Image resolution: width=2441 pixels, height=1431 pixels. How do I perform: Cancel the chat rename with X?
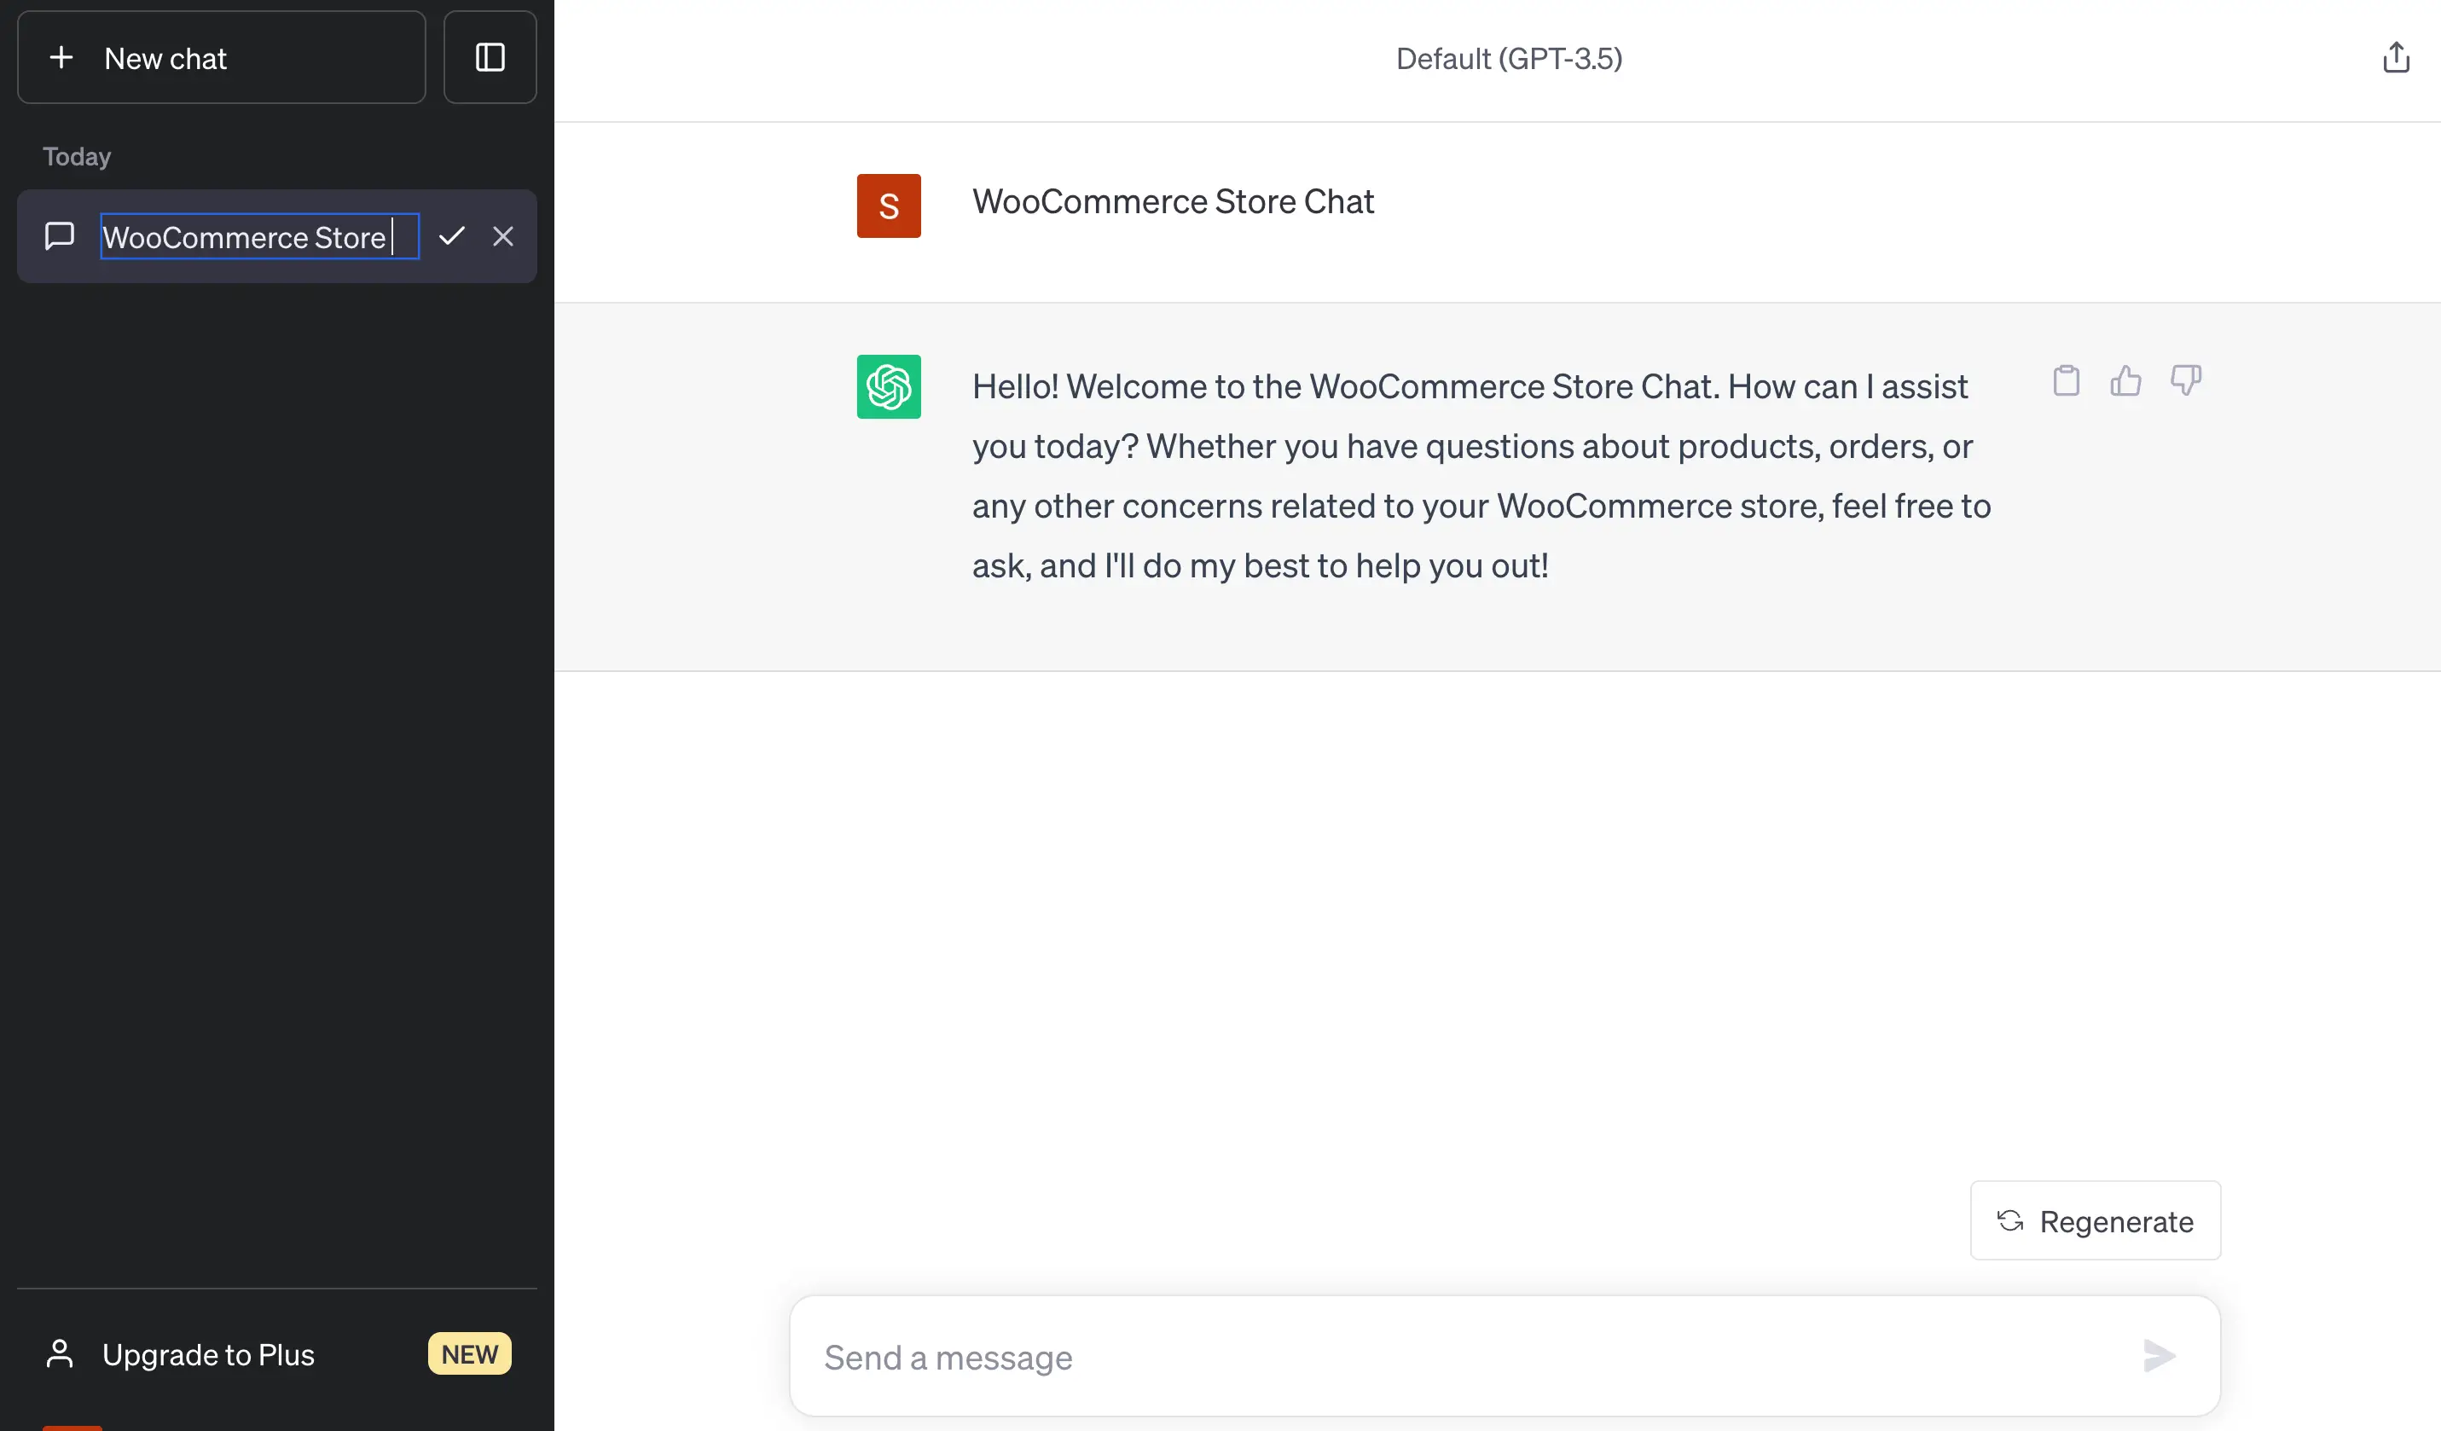pyautogui.click(x=502, y=237)
